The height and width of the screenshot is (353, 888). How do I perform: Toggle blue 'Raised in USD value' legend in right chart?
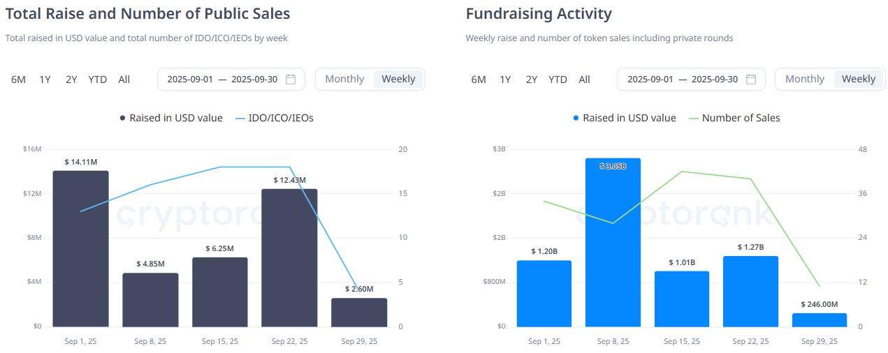(625, 118)
